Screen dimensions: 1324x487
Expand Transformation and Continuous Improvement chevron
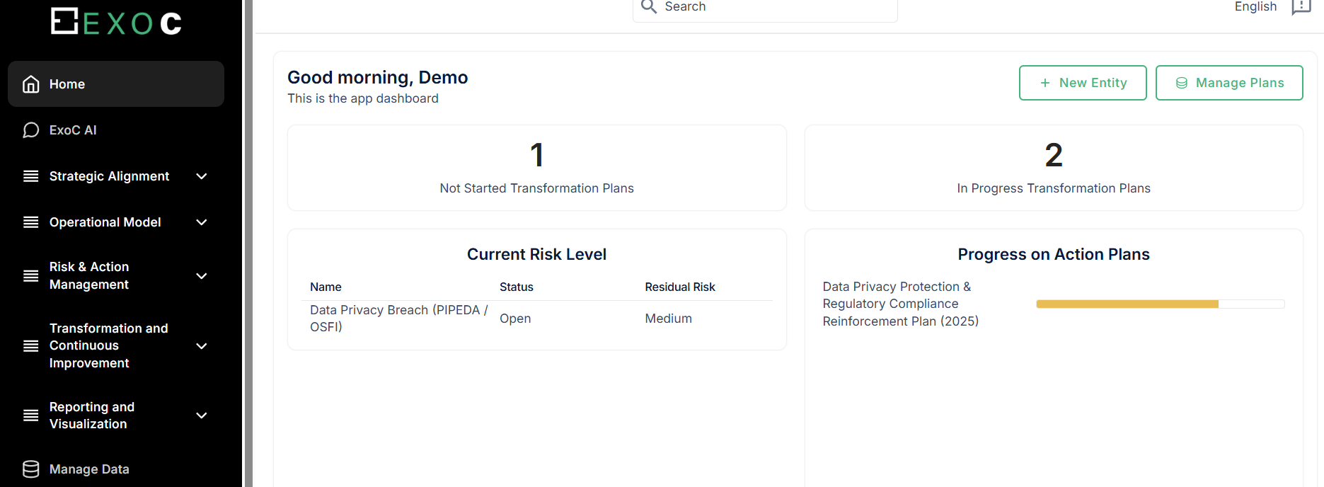[x=202, y=346]
